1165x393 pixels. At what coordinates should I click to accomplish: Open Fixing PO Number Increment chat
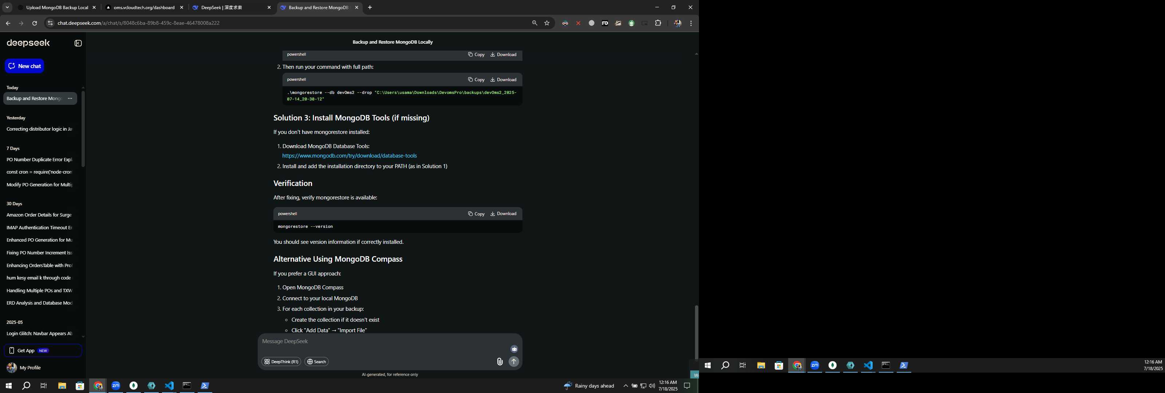pos(39,253)
